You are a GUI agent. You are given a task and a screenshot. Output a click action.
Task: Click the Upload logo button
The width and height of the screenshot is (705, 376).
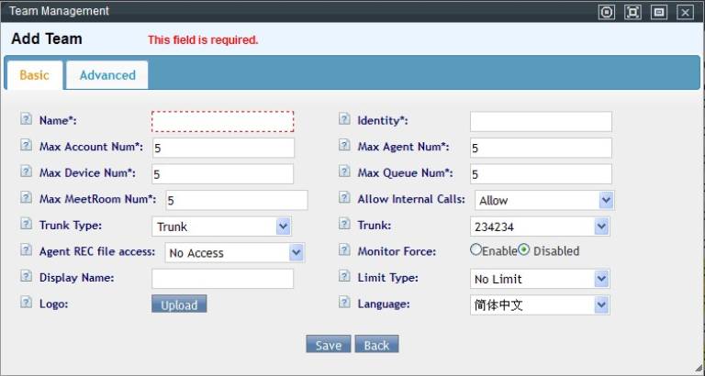tap(179, 304)
